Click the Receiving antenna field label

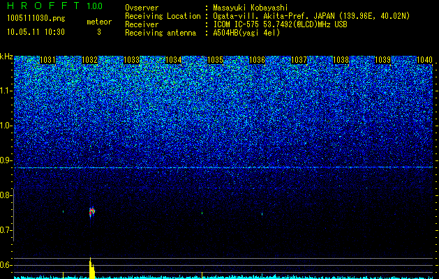point(161,33)
